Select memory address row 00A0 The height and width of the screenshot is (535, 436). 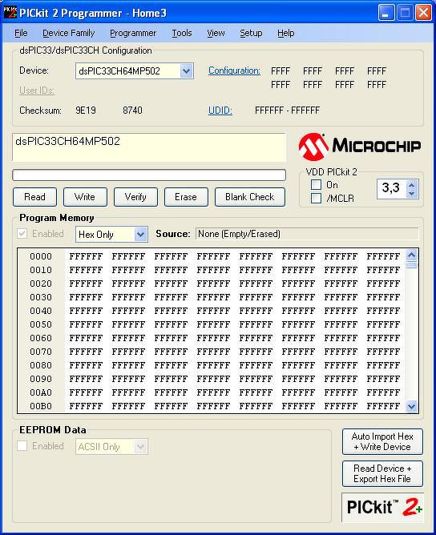coord(41,392)
